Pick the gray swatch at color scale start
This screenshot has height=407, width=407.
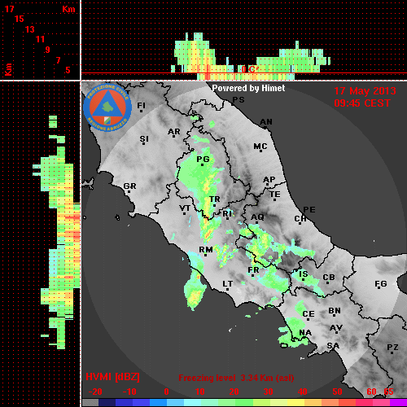90,402
